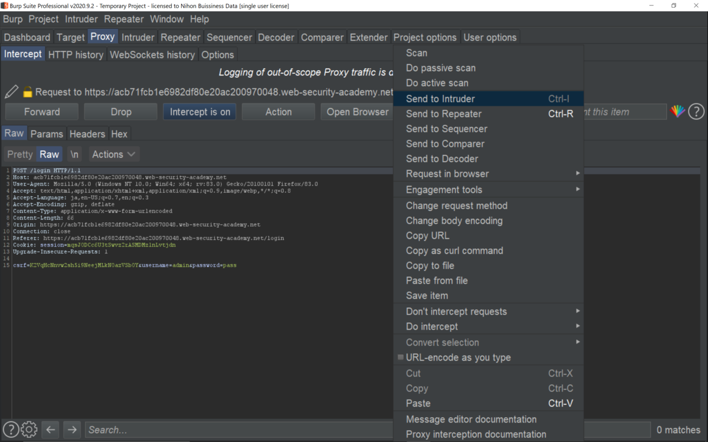
Task: Open Proxy interception documentation
Action: click(489, 434)
